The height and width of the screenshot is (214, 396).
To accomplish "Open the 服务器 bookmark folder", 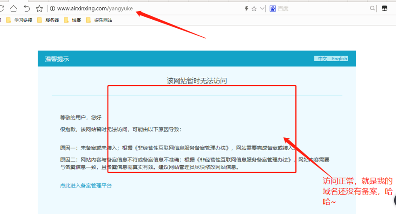I will pyautogui.click(x=48, y=20).
